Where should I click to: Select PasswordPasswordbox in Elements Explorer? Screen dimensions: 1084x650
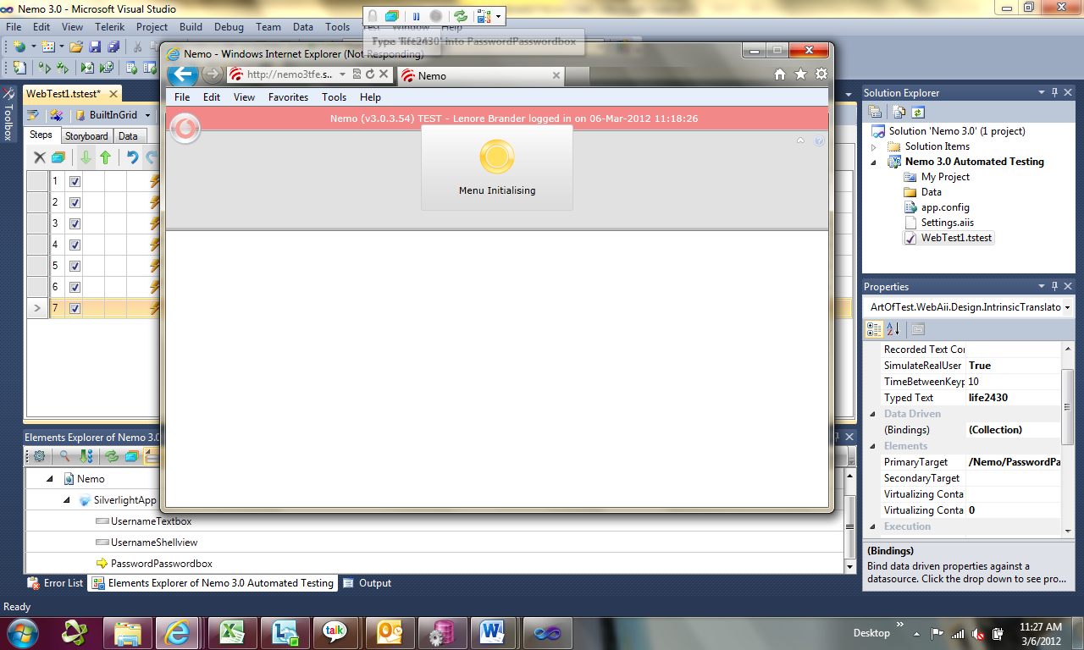(162, 564)
